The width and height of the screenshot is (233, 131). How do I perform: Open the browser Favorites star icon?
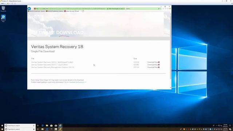[x=166, y=9]
